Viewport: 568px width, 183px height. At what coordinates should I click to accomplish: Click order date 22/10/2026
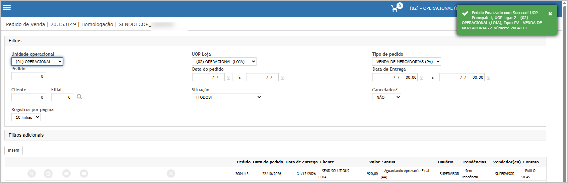pyautogui.click(x=272, y=174)
